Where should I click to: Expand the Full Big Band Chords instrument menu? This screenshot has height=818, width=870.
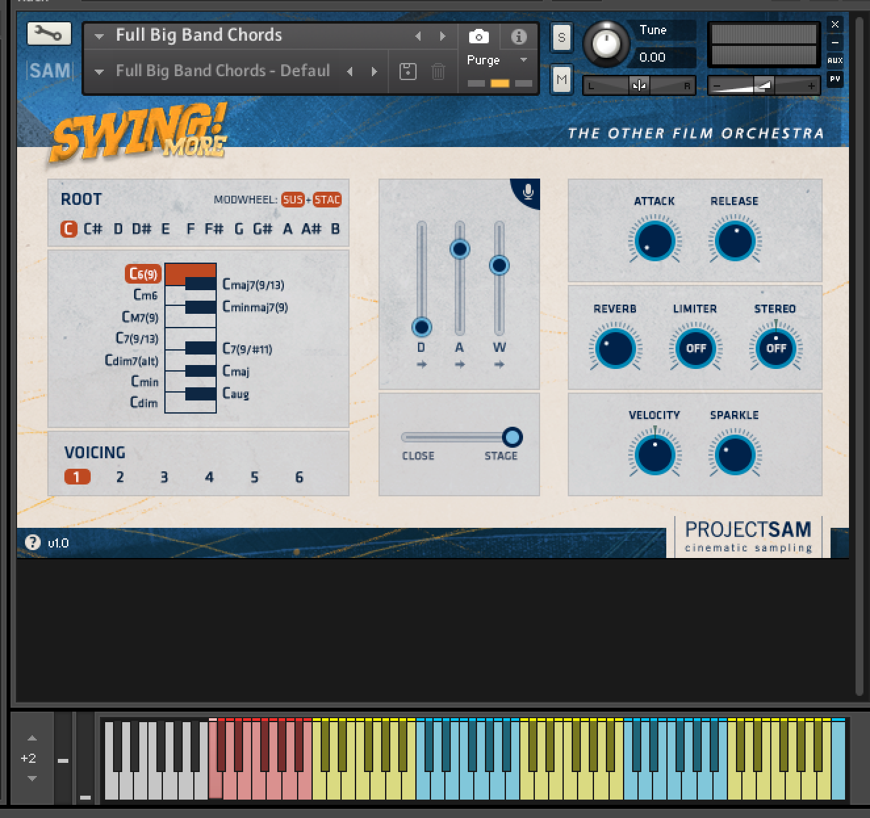click(99, 36)
